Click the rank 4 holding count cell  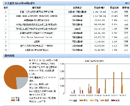click(x=99, y=25)
